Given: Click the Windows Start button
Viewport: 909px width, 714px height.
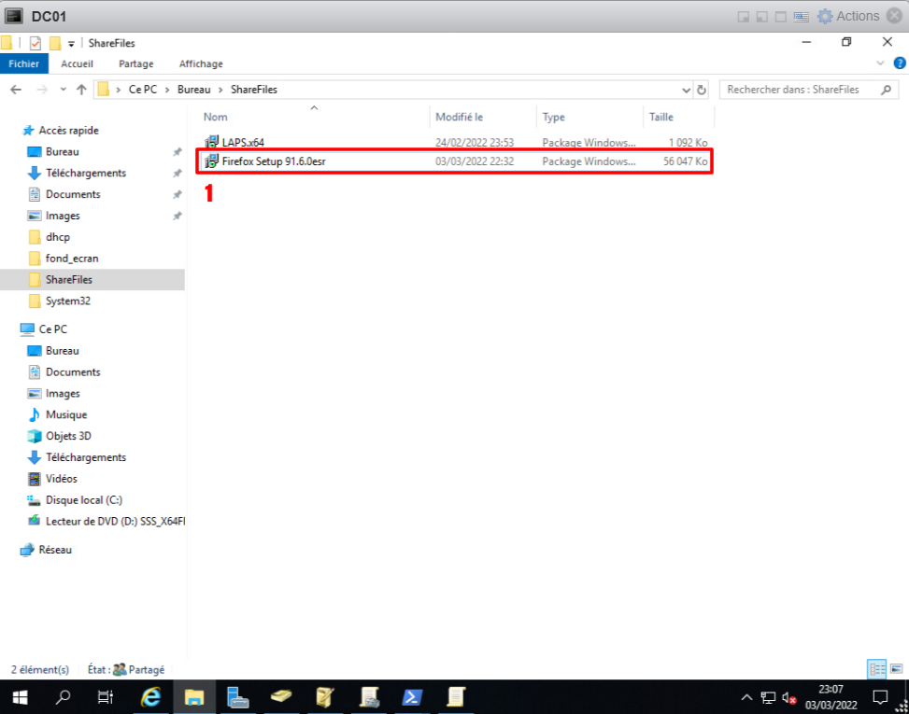Looking at the screenshot, I should point(19,697).
